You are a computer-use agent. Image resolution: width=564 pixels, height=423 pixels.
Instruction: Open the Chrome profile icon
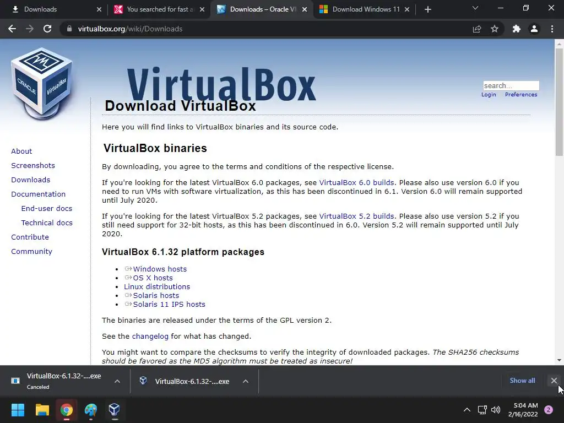534,29
